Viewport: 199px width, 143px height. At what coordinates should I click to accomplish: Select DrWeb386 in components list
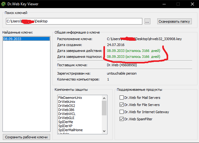(66, 110)
